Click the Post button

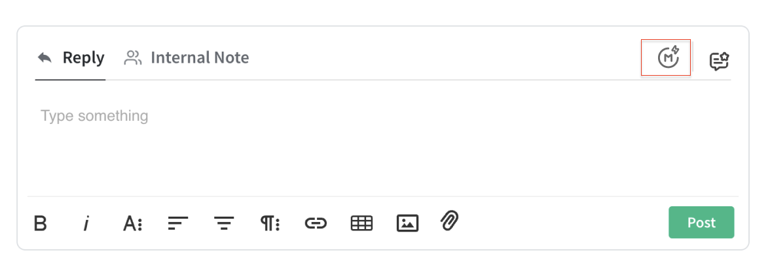coord(701,223)
